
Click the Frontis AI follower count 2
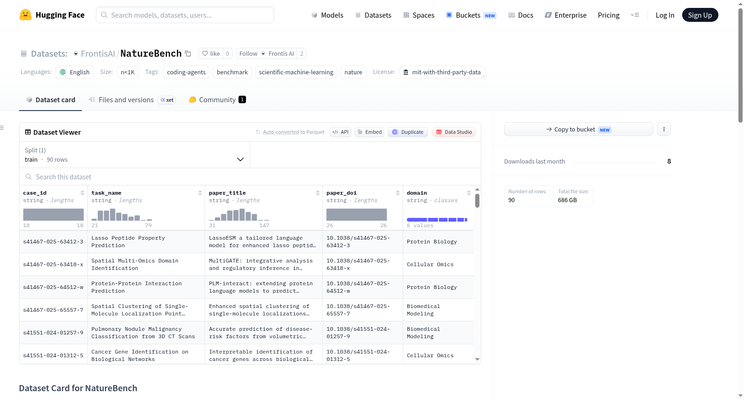pyautogui.click(x=302, y=53)
